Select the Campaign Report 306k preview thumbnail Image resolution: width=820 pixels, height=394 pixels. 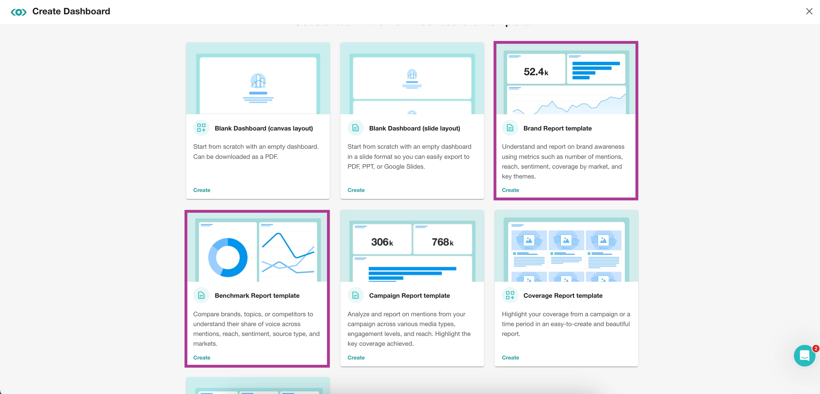(x=412, y=246)
